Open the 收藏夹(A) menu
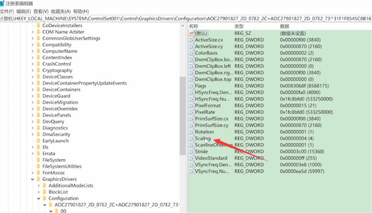The height and width of the screenshot is (213, 372). click(x=61, y=11)
